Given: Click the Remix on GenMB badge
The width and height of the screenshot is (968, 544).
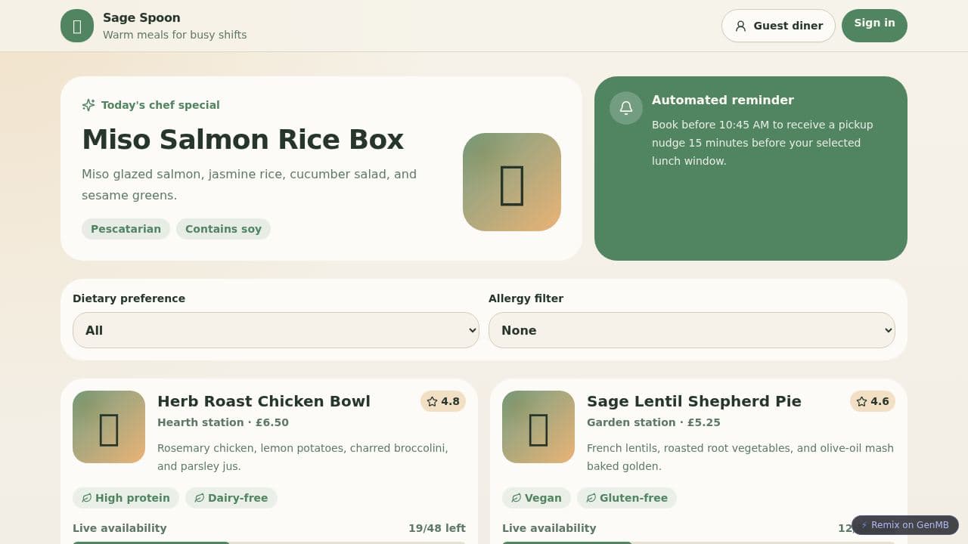Looking at the screenshot, I should [905, 525].
